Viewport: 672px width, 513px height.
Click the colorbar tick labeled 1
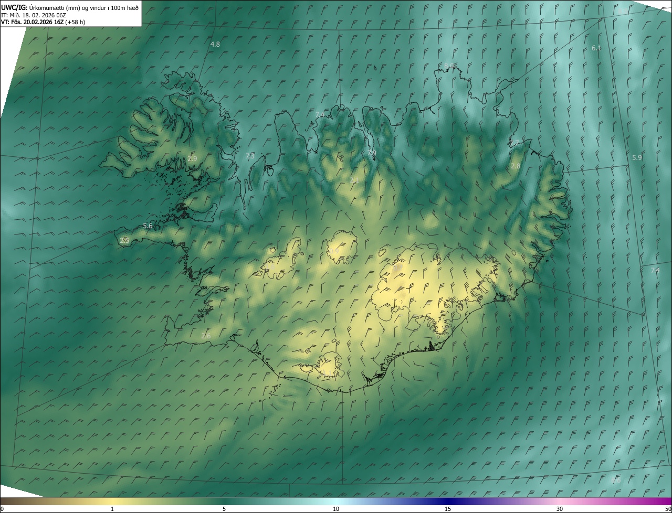112,509
